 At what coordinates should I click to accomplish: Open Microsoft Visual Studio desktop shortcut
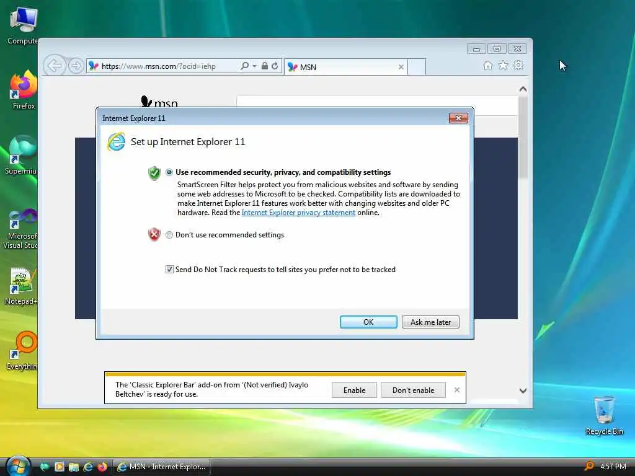[21, 229]
